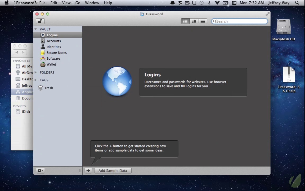Image resolution: width=305 pixels, height=191 pixels.
Task: Click All My Files in Finder sidebar
Action: [22, 66]
